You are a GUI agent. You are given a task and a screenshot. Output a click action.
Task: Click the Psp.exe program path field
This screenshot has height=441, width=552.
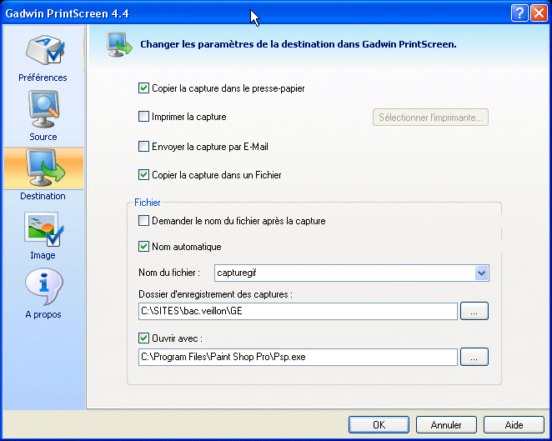click(298, 357)
